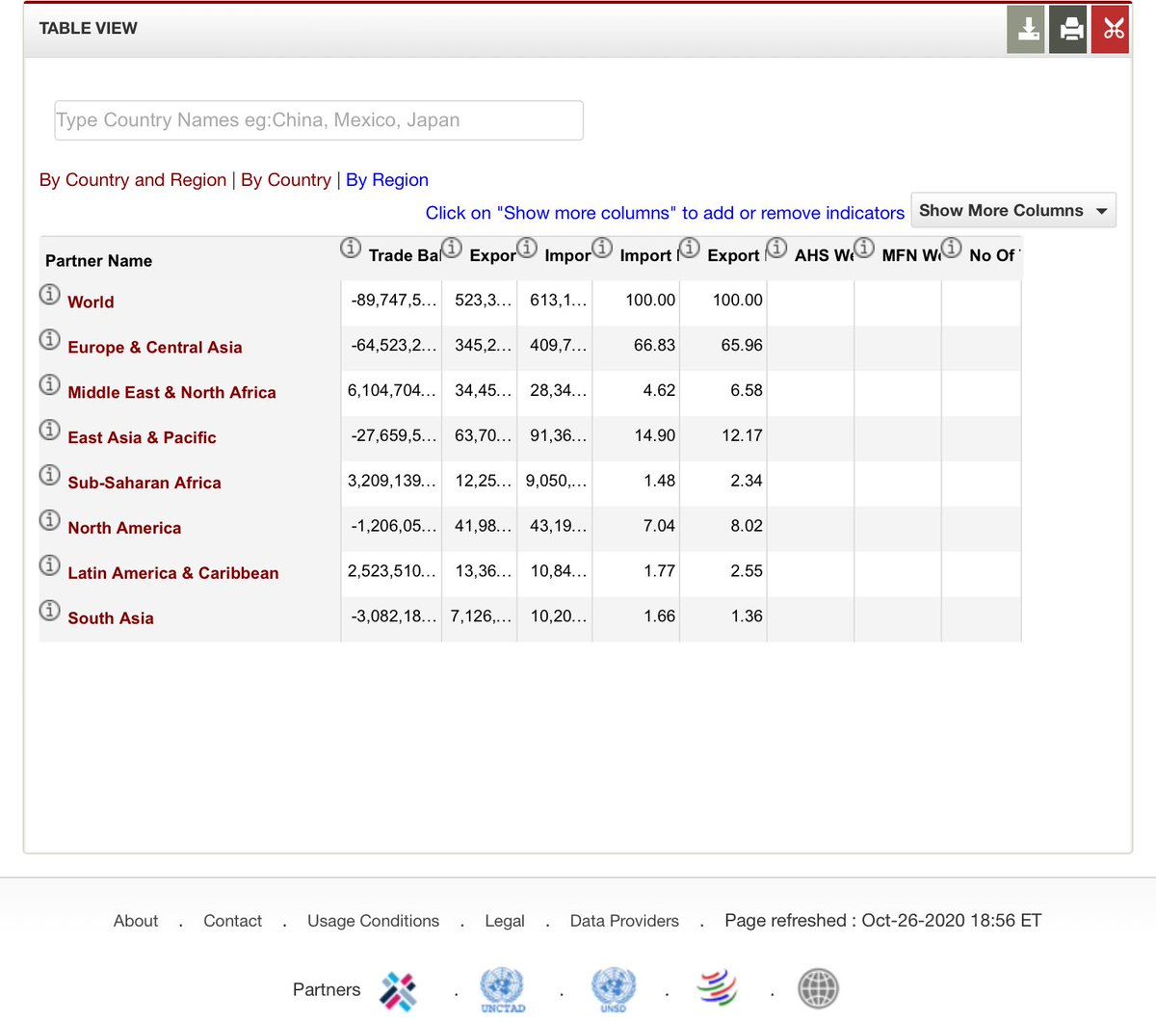Open the first partner logo in footer
The image size is (1156, 1022).
(398, 990)
